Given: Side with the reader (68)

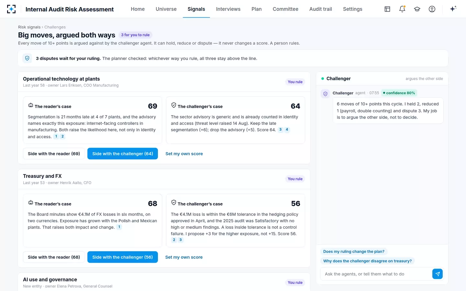Looking at the screenshot, I should (x=54, y=257).
